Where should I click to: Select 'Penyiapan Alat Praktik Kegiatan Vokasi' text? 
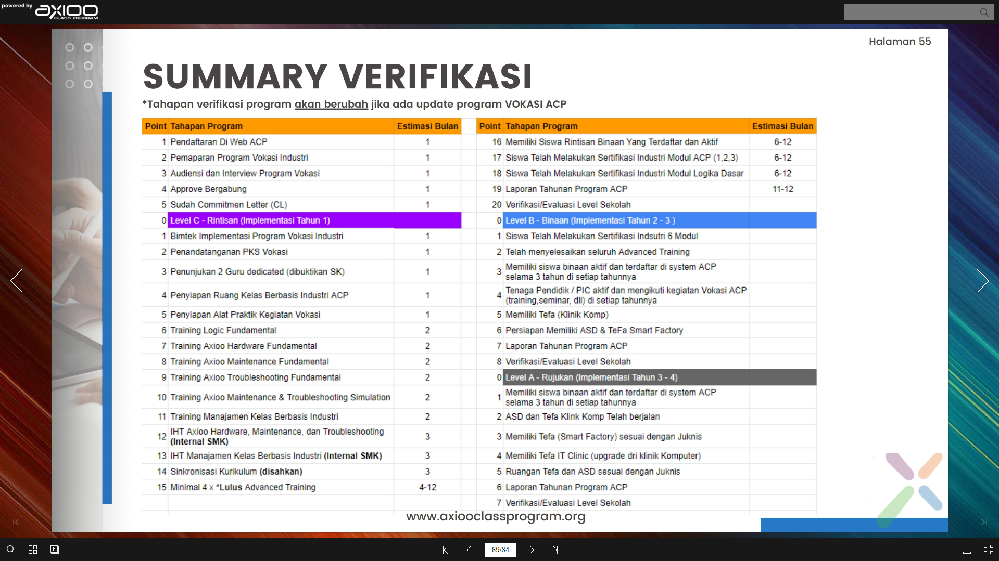coord(245,315)
